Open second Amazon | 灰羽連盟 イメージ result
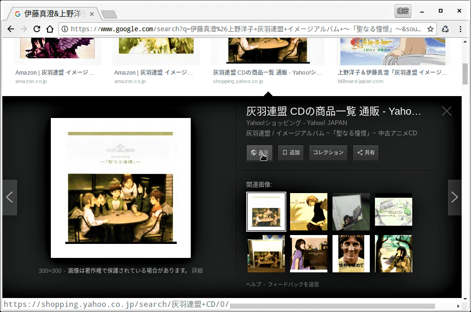 [x=153, y=72]
